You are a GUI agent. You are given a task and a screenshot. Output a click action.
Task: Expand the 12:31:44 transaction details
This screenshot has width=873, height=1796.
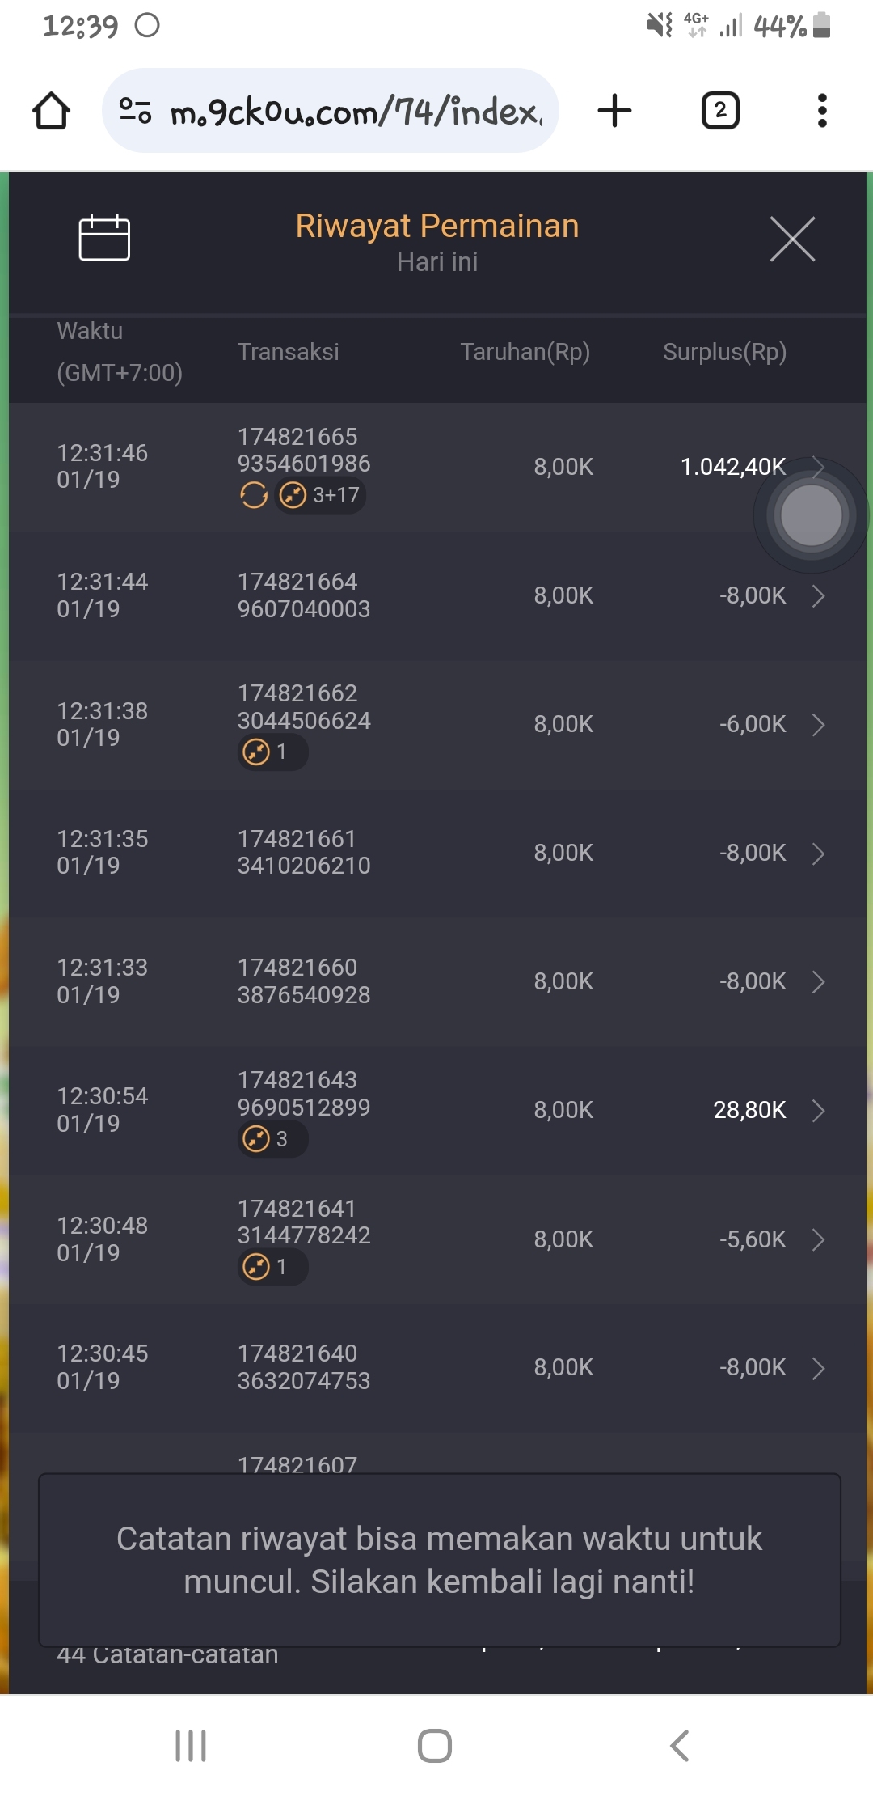(818, 596)
